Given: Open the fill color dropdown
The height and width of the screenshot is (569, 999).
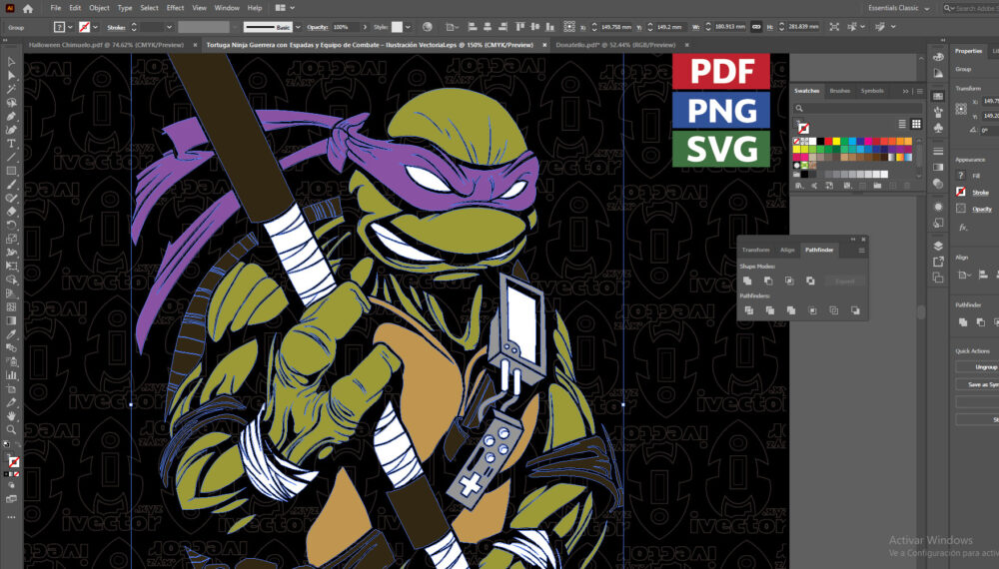Looking at the screenshot, I should click(x=70, y=27).
